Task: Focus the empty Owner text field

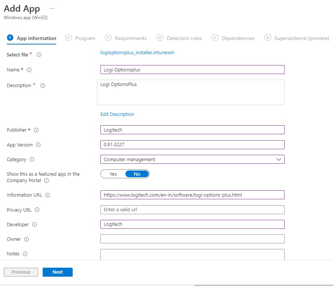Action: pyautogui.click(x=192, y=239)
